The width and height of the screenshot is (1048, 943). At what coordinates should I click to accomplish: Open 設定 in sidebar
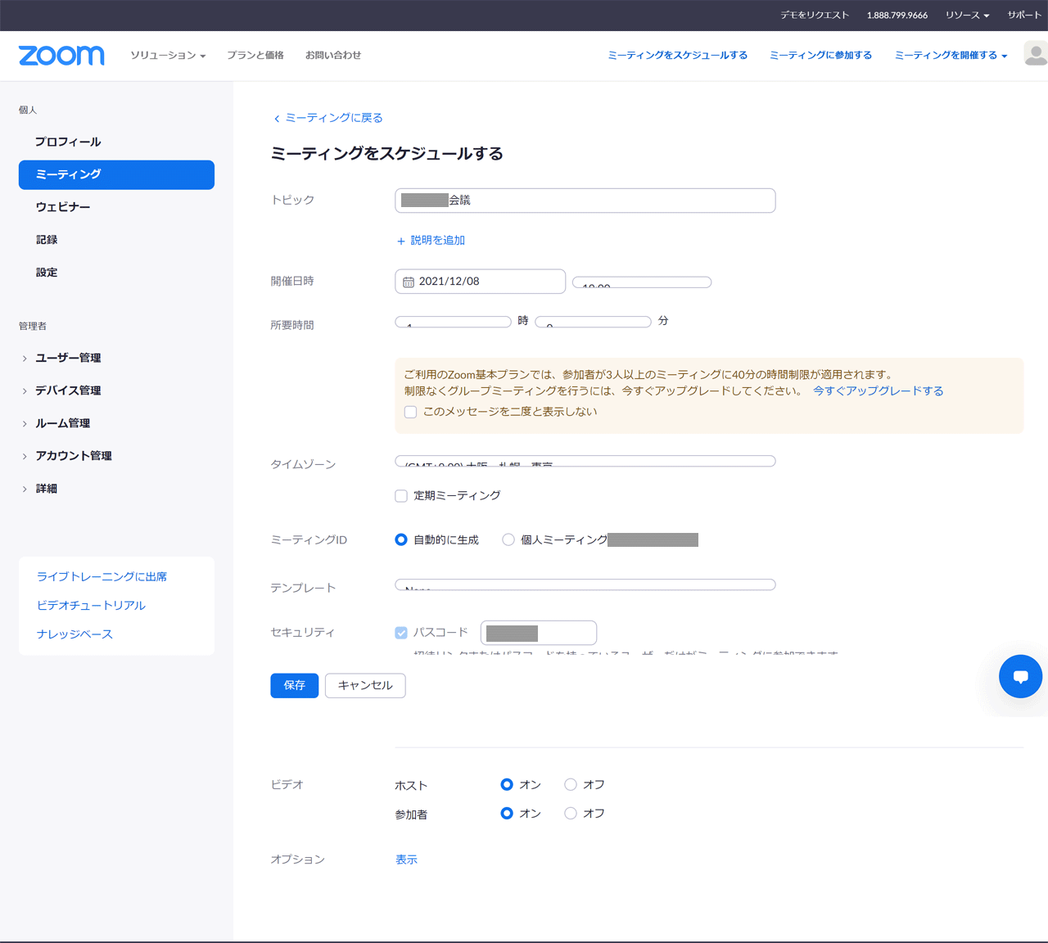click(47, 273)
